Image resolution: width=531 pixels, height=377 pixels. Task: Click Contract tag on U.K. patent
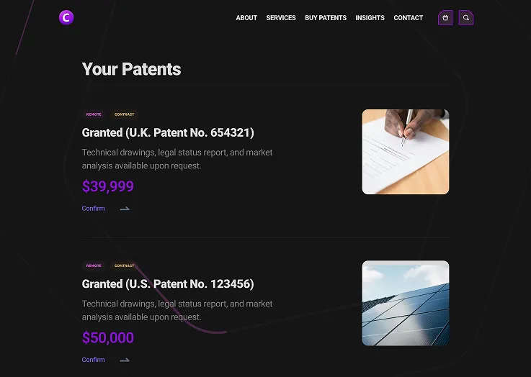124,114
